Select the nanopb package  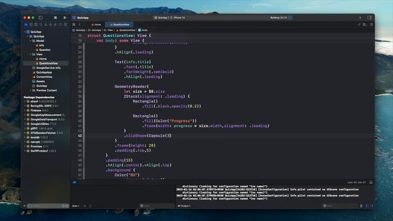pyautogui.click(x=40, y=142)
